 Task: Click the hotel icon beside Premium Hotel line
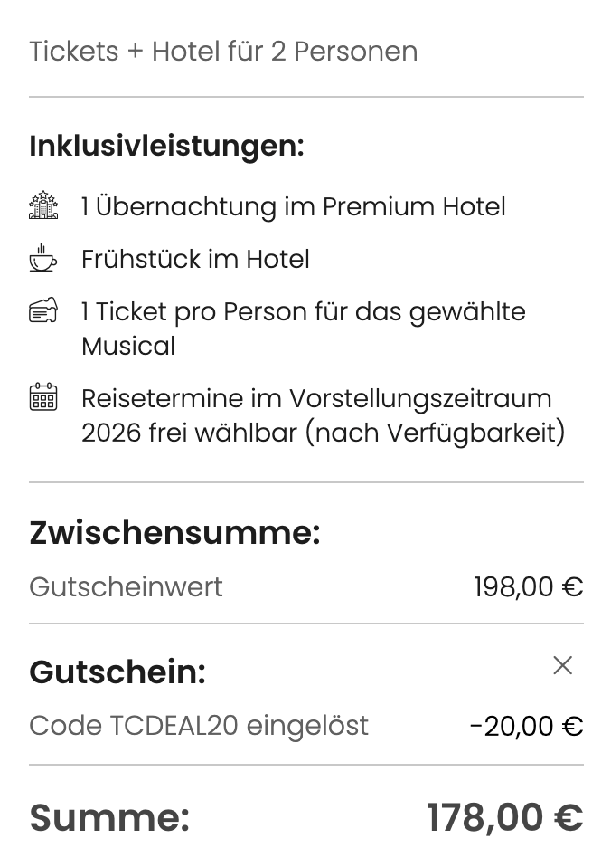[x=42, y=205]
